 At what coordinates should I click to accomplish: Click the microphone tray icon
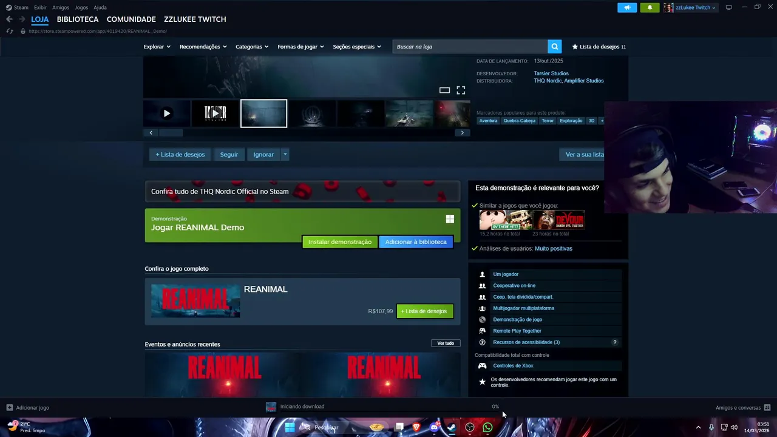(711, 427)
